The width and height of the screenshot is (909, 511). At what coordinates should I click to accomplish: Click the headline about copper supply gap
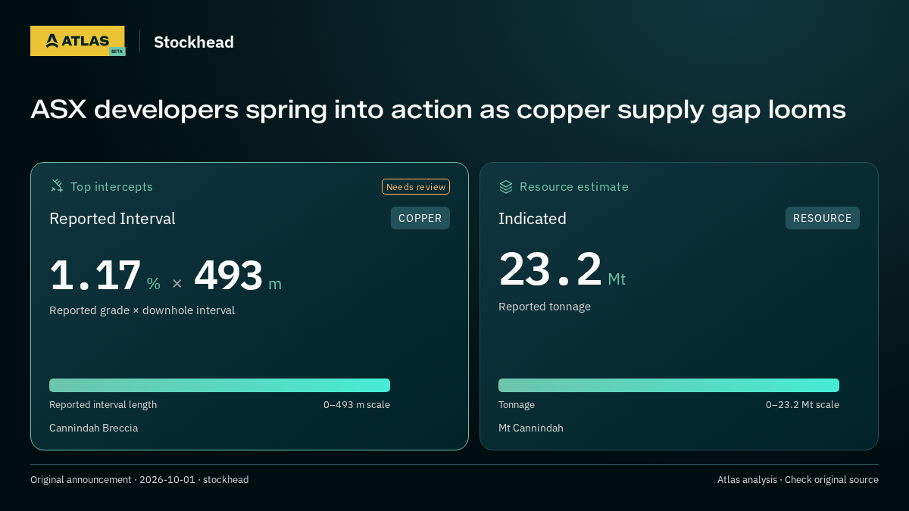(x=438, y=110)
